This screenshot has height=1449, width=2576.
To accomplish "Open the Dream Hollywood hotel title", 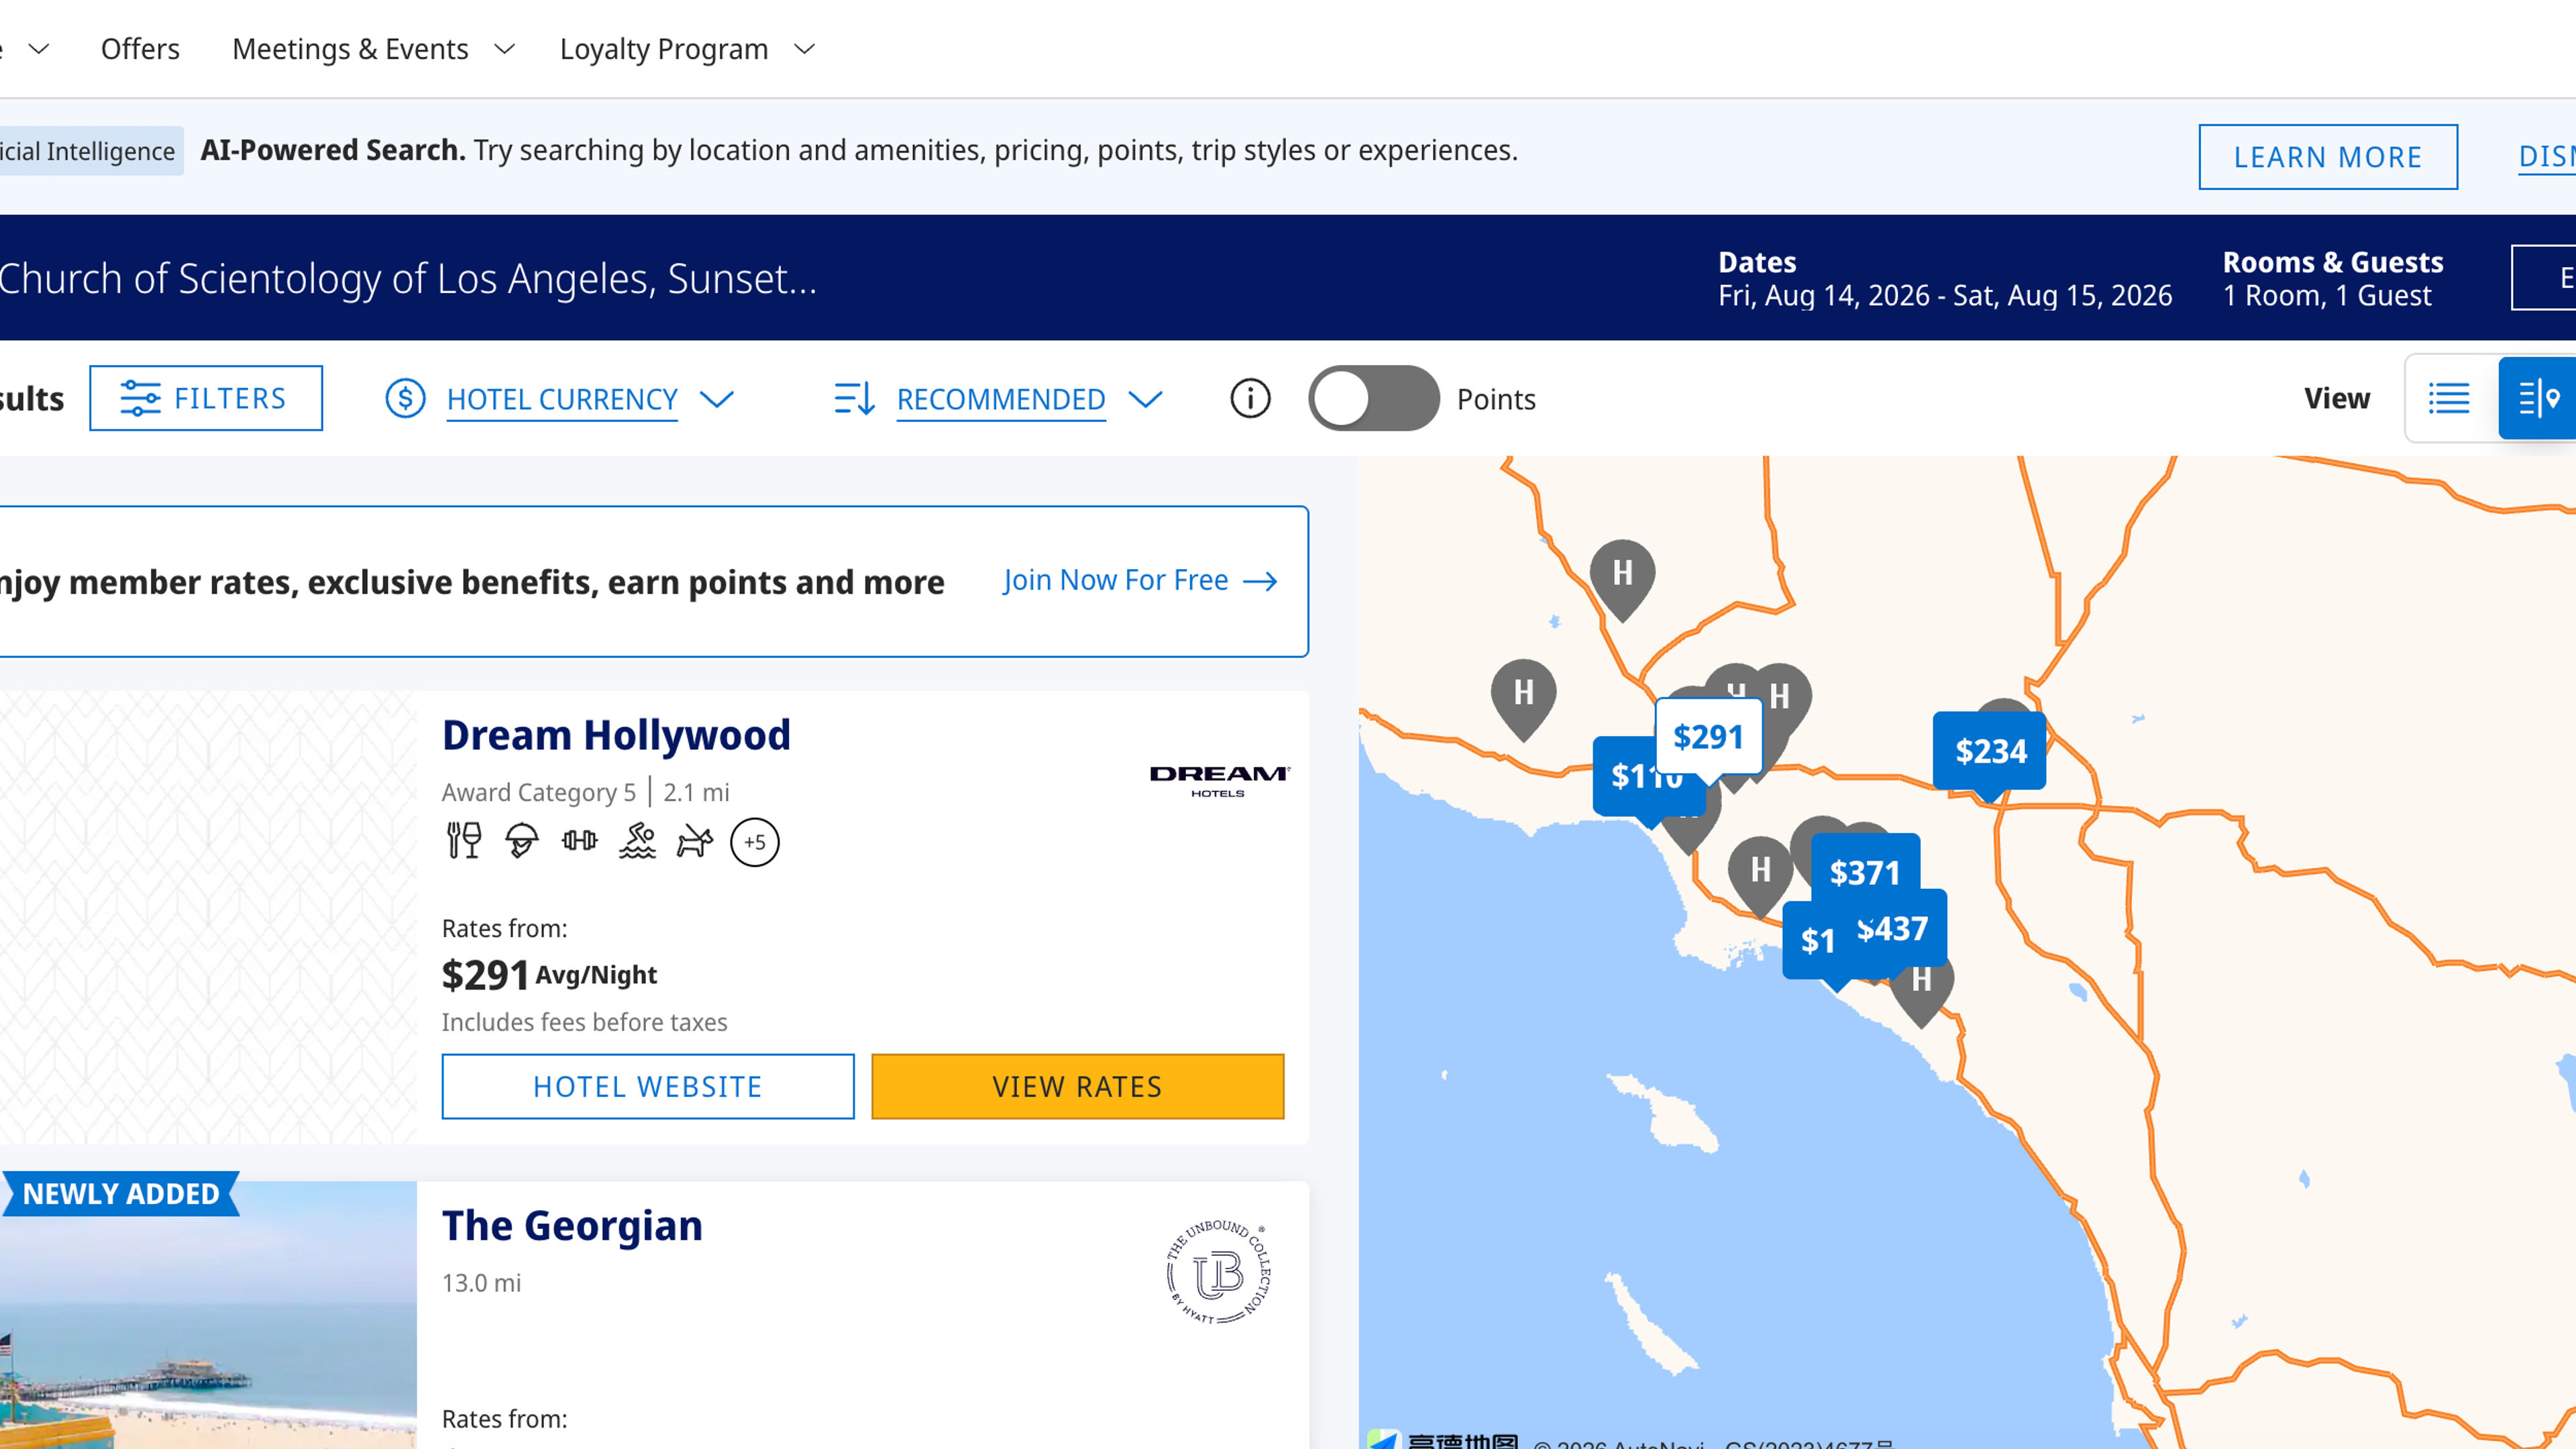I will (616, 735).
